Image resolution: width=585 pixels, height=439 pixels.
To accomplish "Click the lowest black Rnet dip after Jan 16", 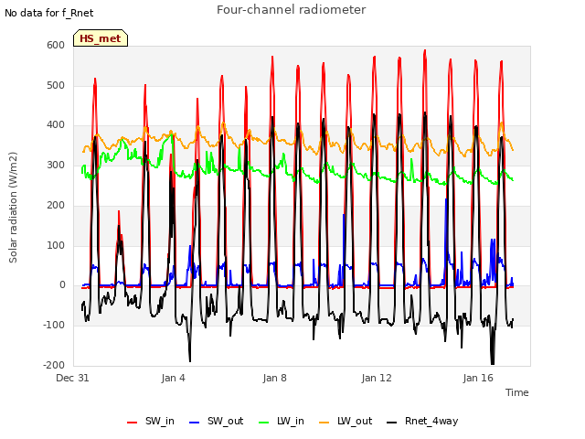I will coord(493,363).
